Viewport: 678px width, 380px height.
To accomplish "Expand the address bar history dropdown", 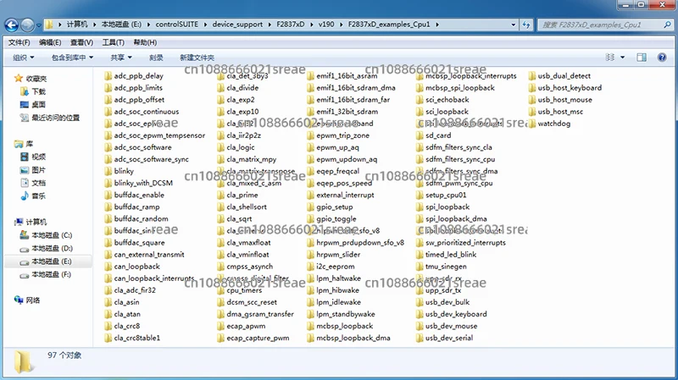I will click(x=514, y=25).
